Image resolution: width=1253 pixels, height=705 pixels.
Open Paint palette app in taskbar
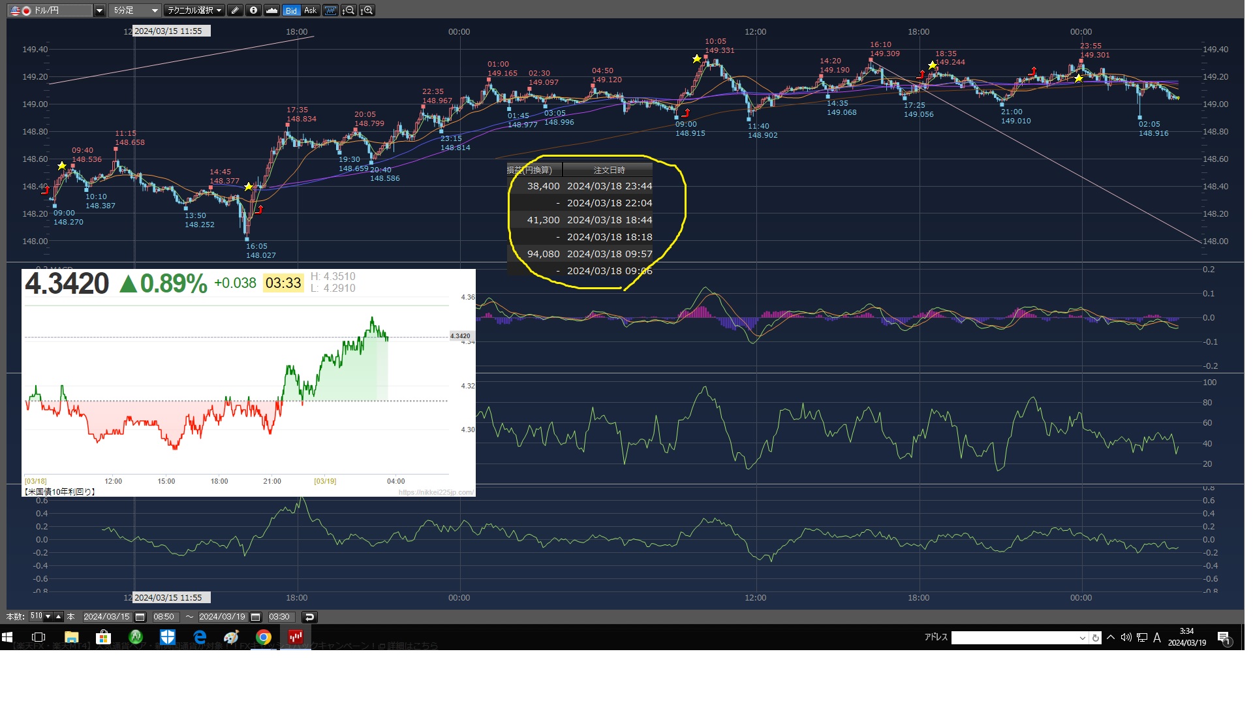[231, 637]
